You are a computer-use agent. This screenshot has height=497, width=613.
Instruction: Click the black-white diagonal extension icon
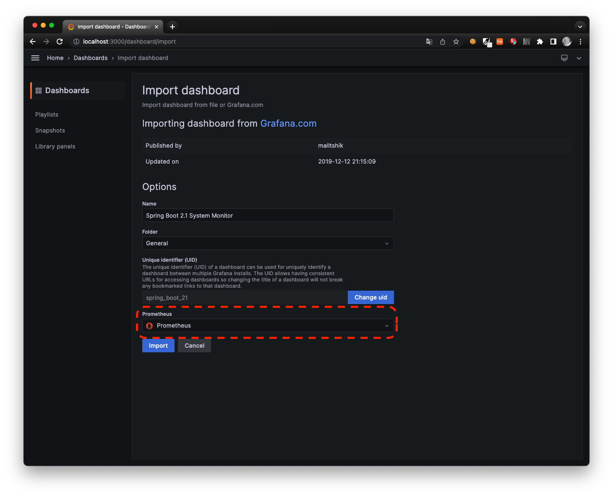point(487,42)
